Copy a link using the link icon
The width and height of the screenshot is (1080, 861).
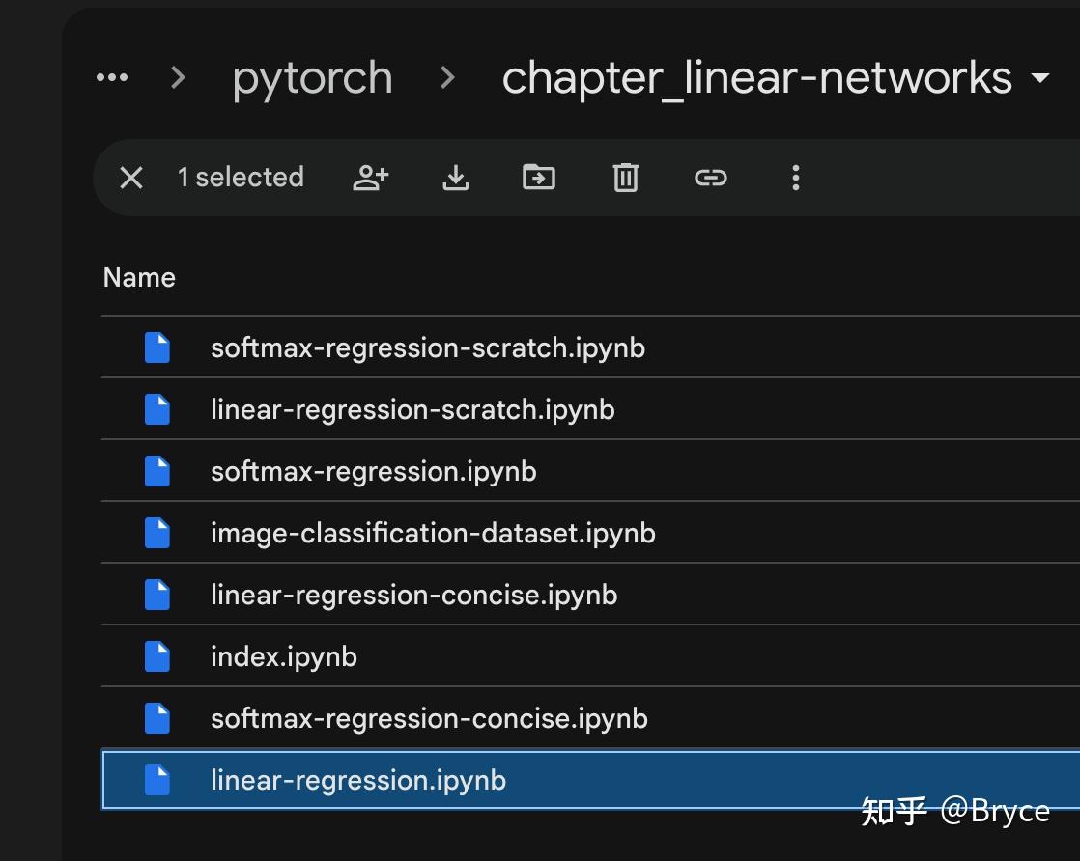(710, 178)
